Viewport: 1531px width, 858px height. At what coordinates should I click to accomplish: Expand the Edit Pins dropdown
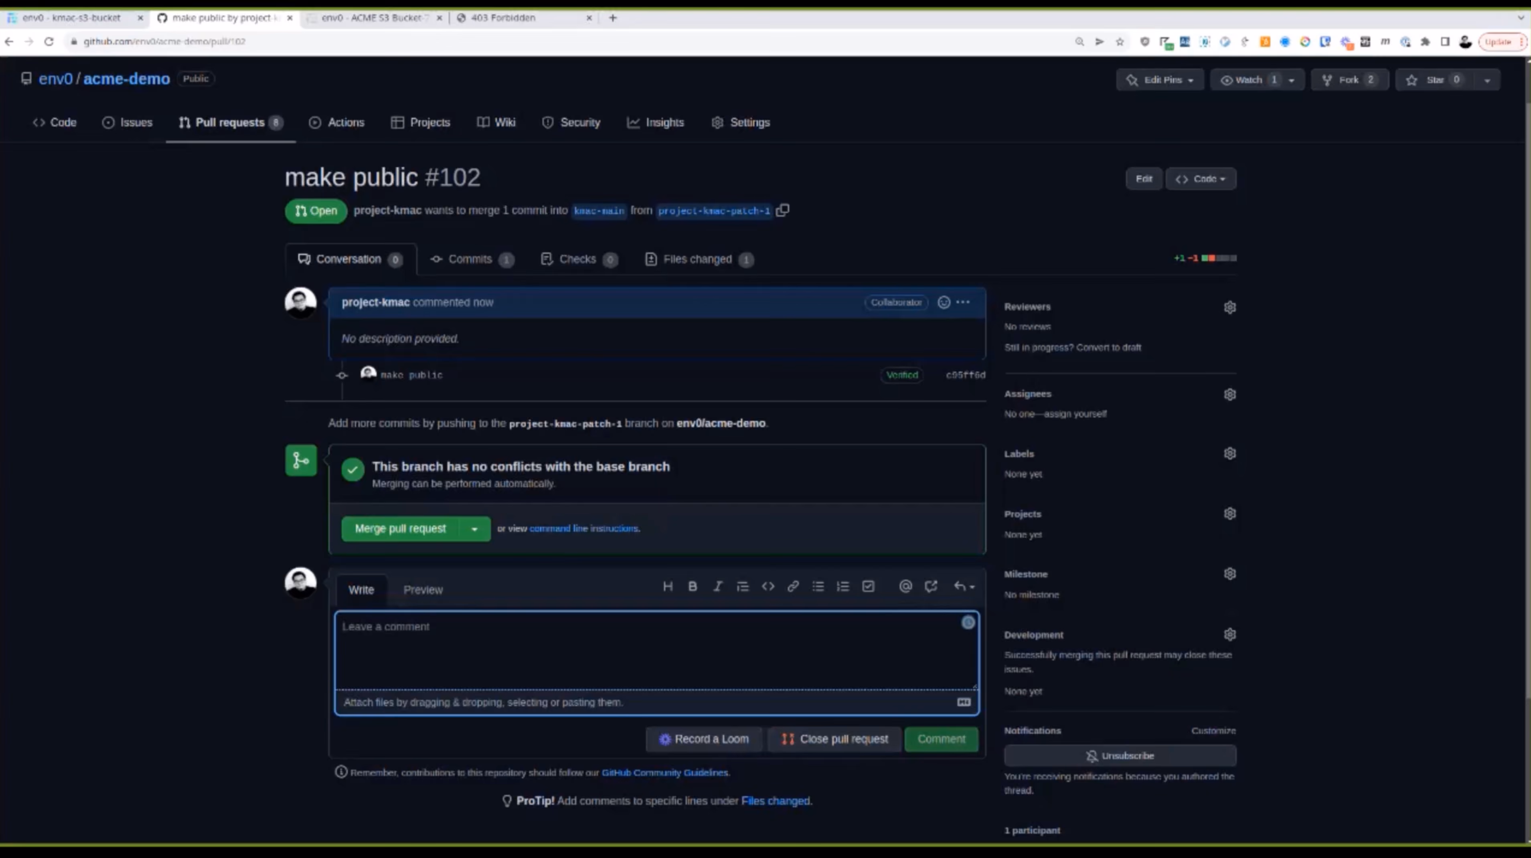pos(1160,80)
